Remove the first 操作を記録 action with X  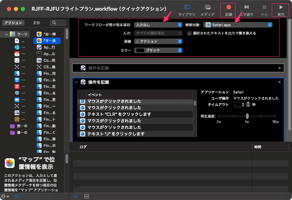coord(280,68)
